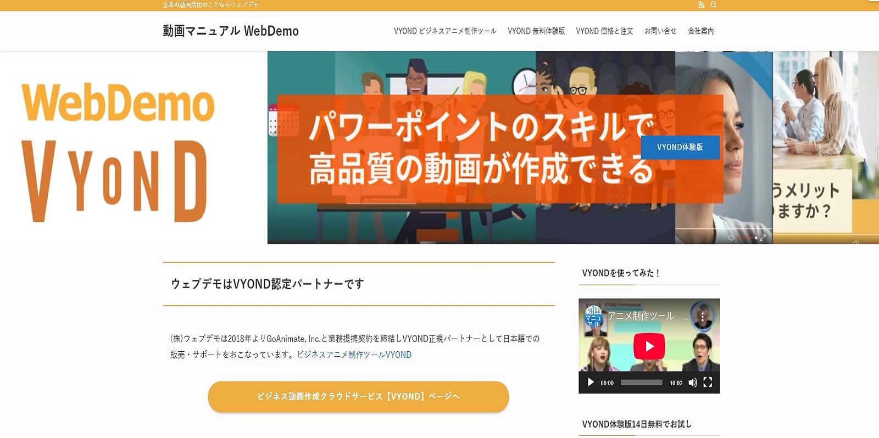
Task: Click the search magnifier icon
Action: pos(714,5)
